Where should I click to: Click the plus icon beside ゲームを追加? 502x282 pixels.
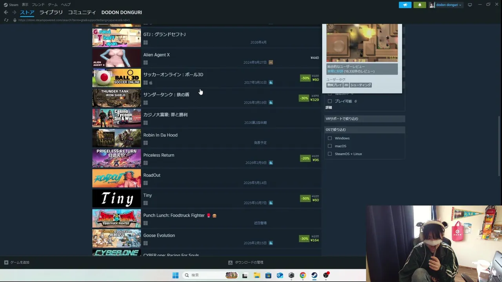pos(6,262)
